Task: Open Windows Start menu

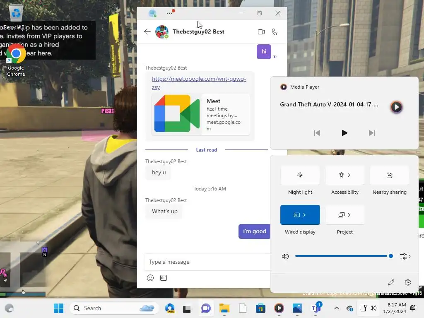Action: coord(58,308)
